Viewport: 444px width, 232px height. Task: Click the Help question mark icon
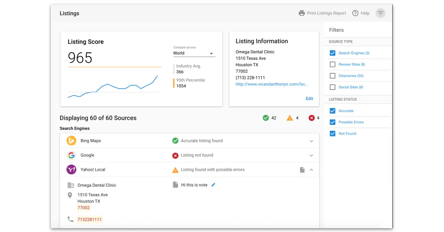[355, 13]
